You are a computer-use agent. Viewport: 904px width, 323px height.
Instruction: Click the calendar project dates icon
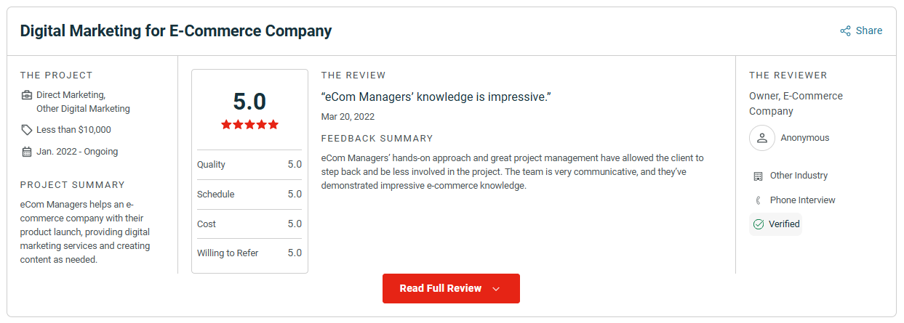[27, 152]
